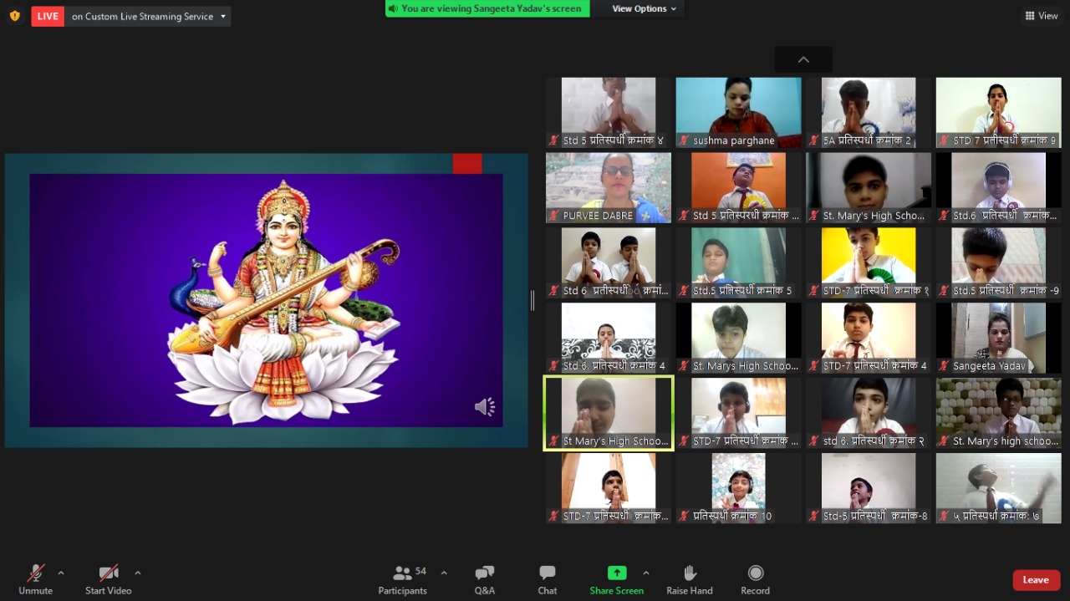Click the muted mic icon on 'Std 6. प्रतिस्पर्धी क्रमांक 4' tile

[553, 366]
